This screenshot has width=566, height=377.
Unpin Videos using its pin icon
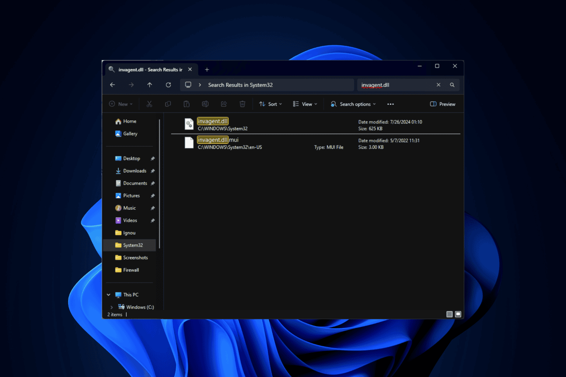click(x=153, y=221)
